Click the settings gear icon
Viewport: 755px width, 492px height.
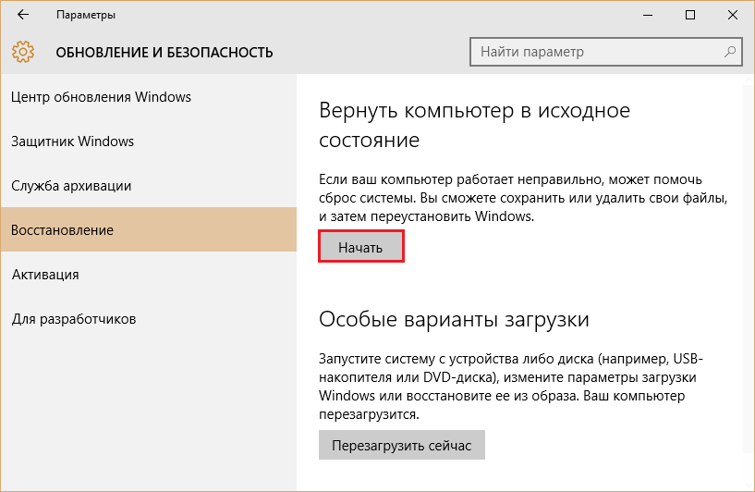click(24, 52)
